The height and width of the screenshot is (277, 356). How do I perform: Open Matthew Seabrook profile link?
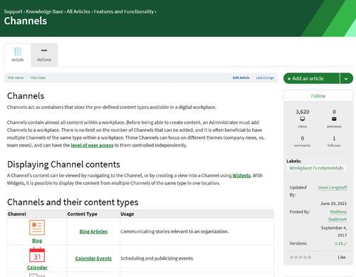click(337, 215)
